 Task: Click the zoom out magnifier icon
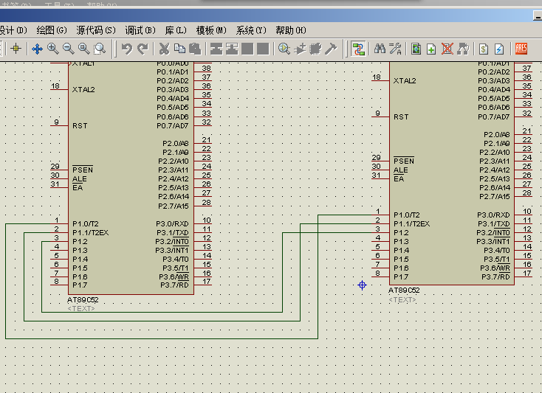[68, 49]
